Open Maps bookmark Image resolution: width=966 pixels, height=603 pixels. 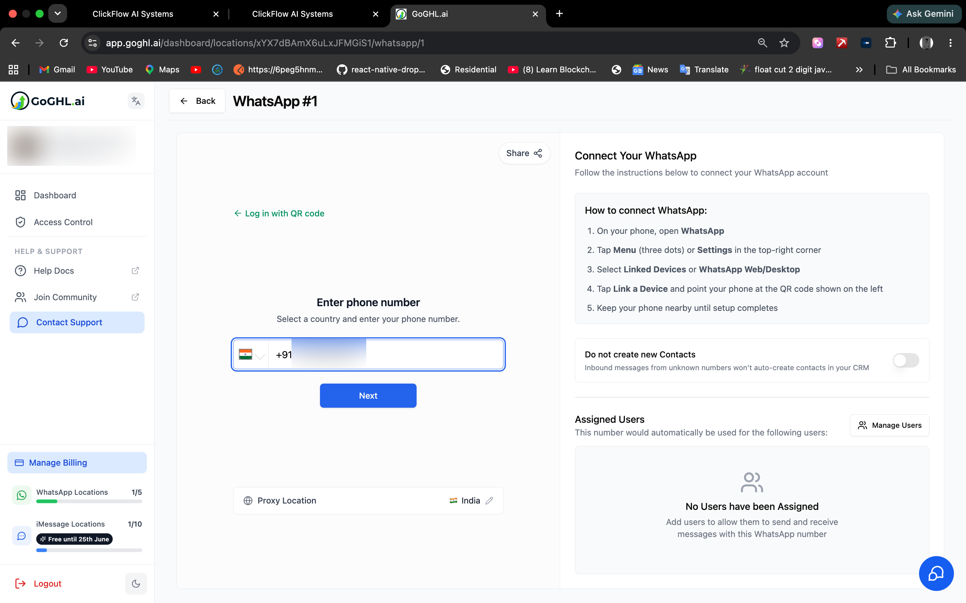[162, 69]
